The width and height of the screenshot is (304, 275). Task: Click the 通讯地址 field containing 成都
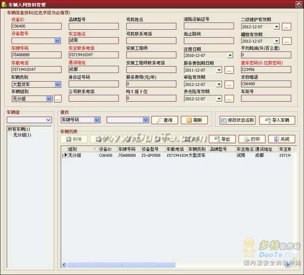click(x=94, y=69)
